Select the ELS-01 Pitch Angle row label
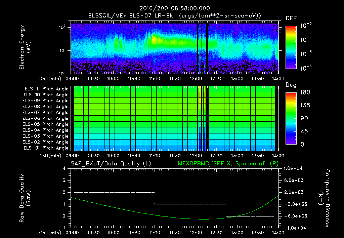344x238 pixels. pyautogui.click(x=46, y=148)
